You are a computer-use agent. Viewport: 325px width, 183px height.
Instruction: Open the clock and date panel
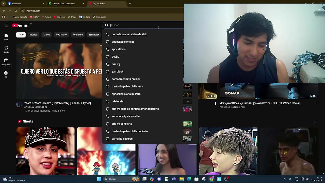coord(317,179)
